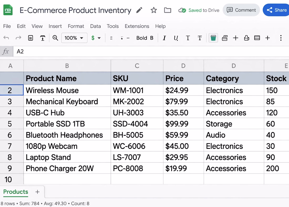The height and width of the screenshot is (207, 289).
Task: Click the formula bar showing A2
Action: (x=151, y=51)
